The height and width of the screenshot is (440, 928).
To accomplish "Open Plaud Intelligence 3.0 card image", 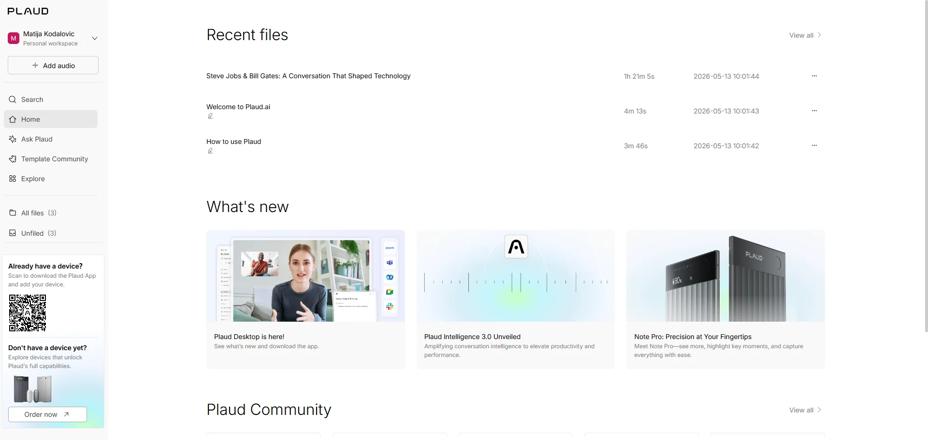I will pyautogui.click(x=516, y=276).
